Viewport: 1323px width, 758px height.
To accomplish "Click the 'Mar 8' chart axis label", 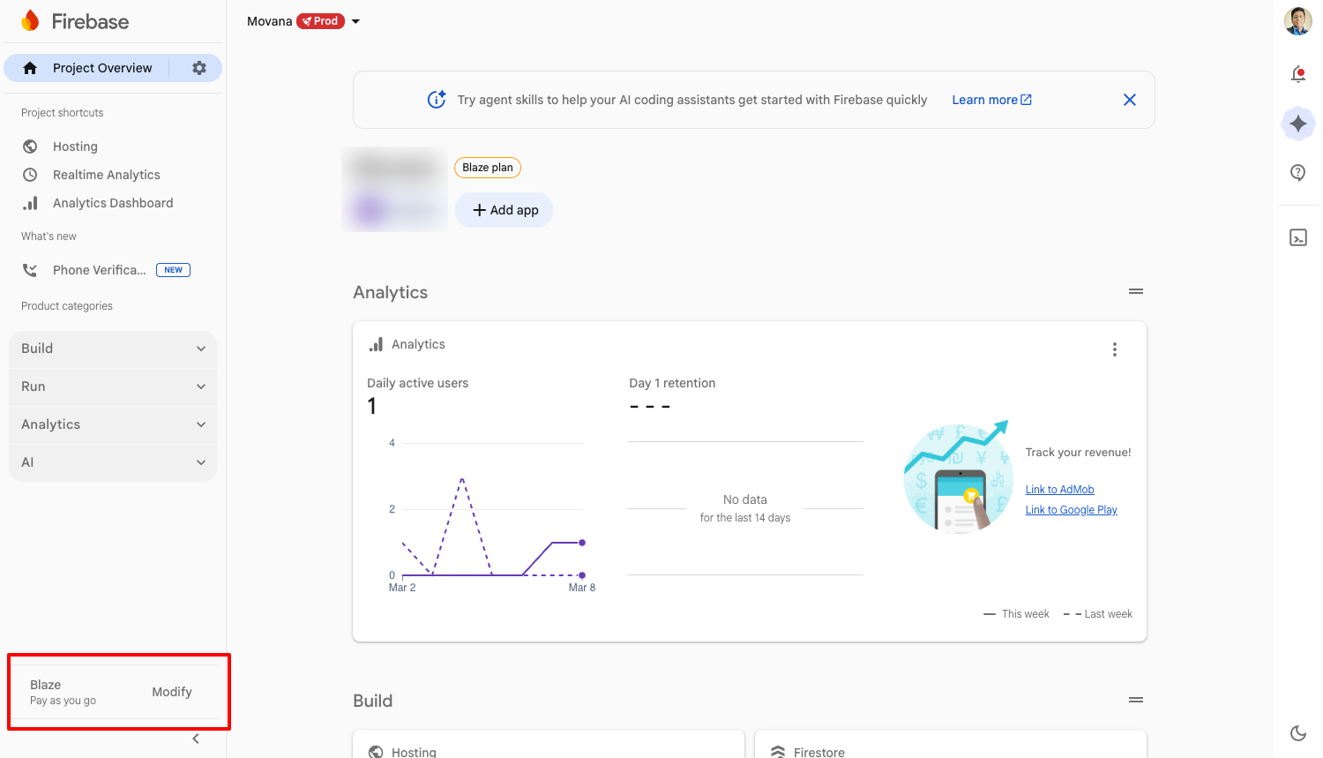I will (x=582, y=588).
